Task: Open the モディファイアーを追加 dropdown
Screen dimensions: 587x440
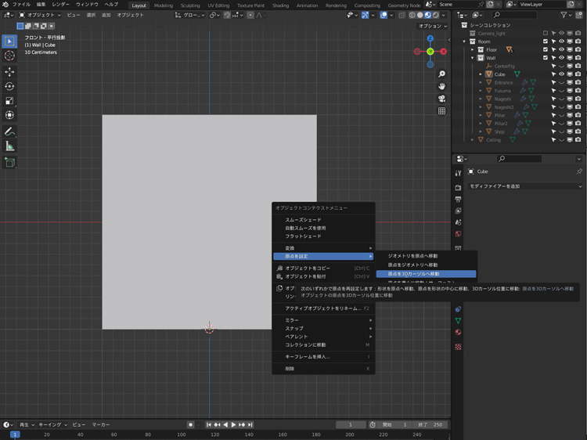Action: click(525, 186)
